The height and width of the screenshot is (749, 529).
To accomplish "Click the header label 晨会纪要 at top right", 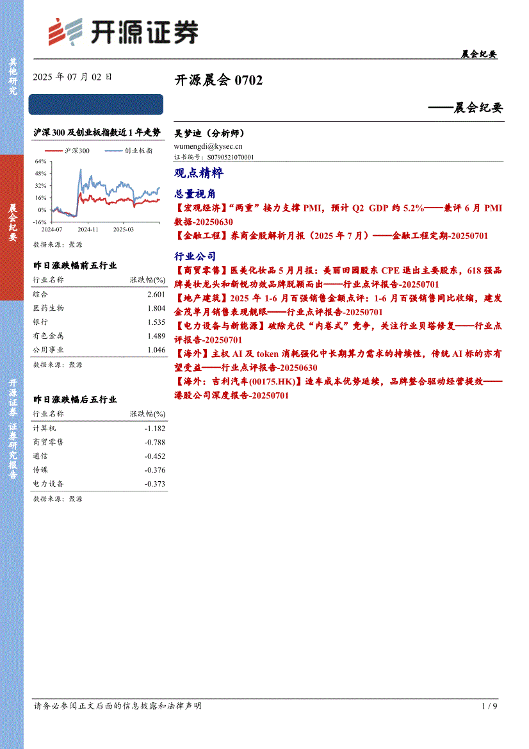I will 479,54.
